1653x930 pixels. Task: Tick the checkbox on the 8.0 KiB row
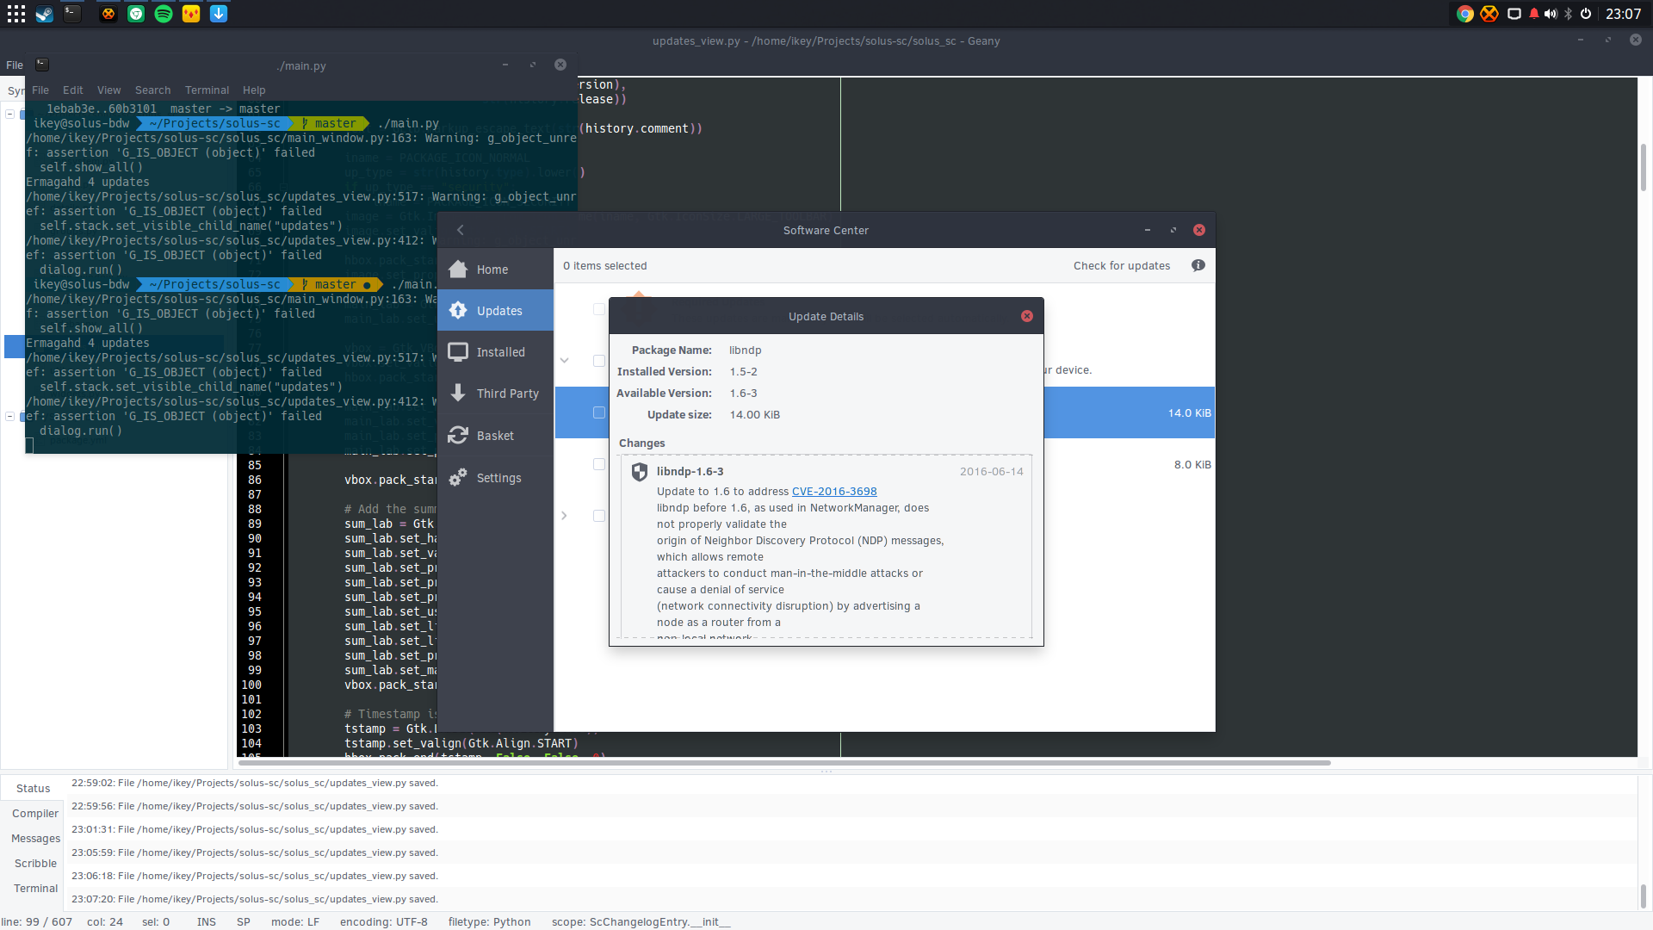tap(599, 464)
